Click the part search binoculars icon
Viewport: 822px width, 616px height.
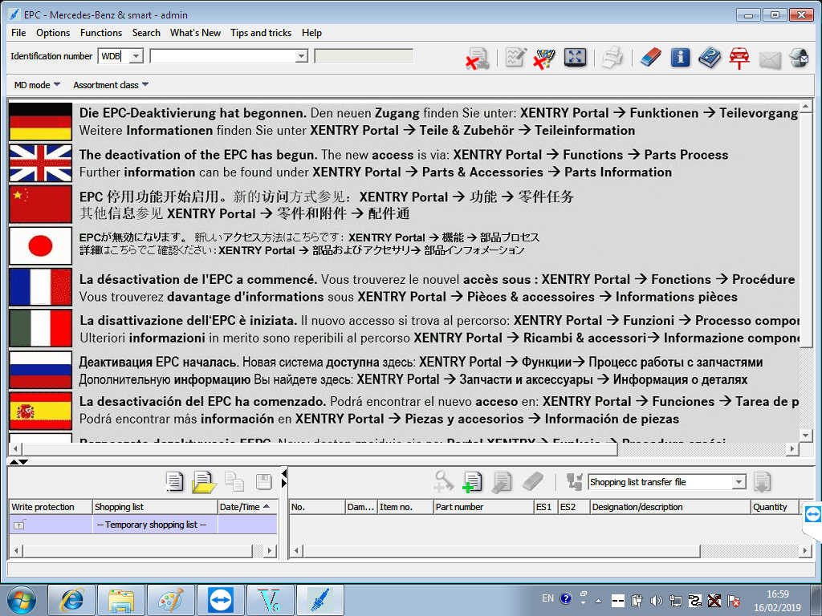coord(443,481)
